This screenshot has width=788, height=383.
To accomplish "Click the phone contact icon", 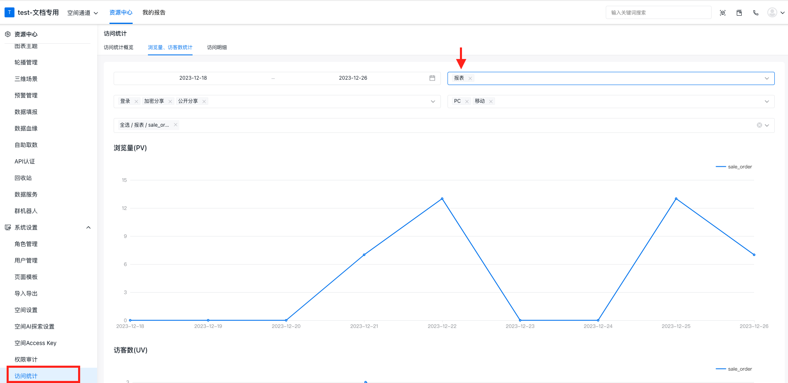I will [x=756, y=13].
